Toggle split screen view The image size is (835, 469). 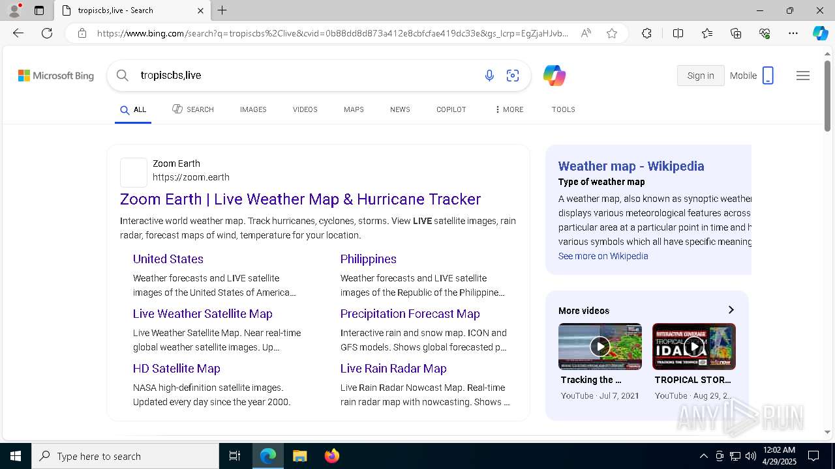(678, 33)
